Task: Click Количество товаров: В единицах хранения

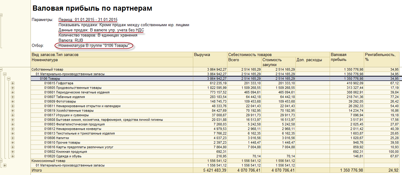Action: pyautogui.click(x=98, y=35)
